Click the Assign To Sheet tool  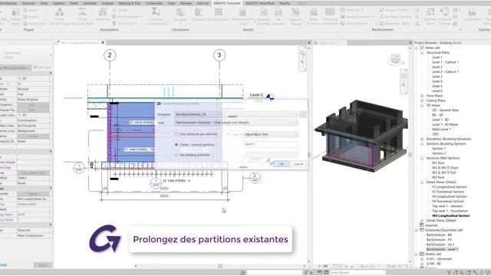pos(394,10)
